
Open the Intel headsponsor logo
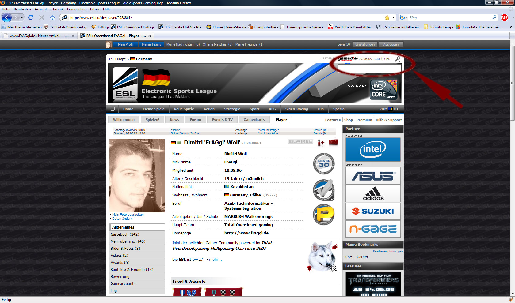[x=373, y=149]
